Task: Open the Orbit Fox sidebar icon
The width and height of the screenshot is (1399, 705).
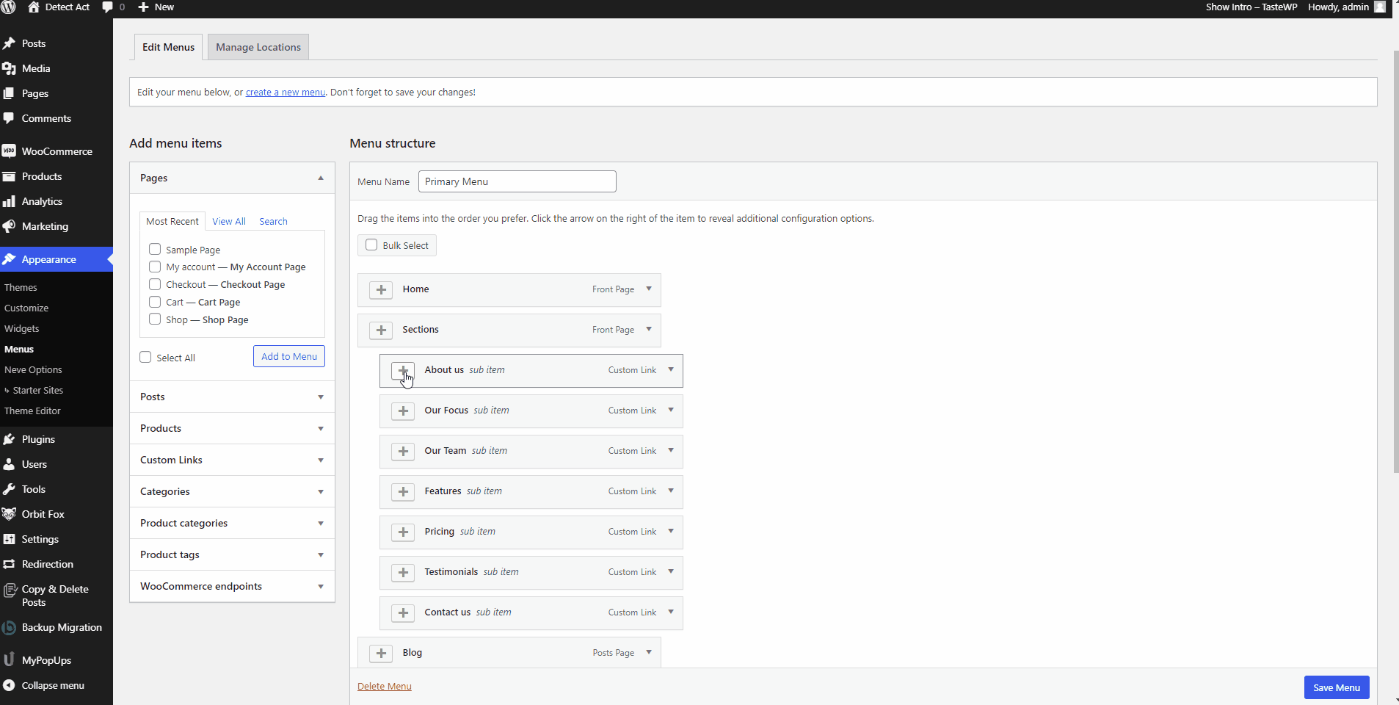Action: coord(10,514)
